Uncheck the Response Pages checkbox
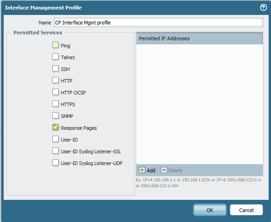 coord(55,128)
